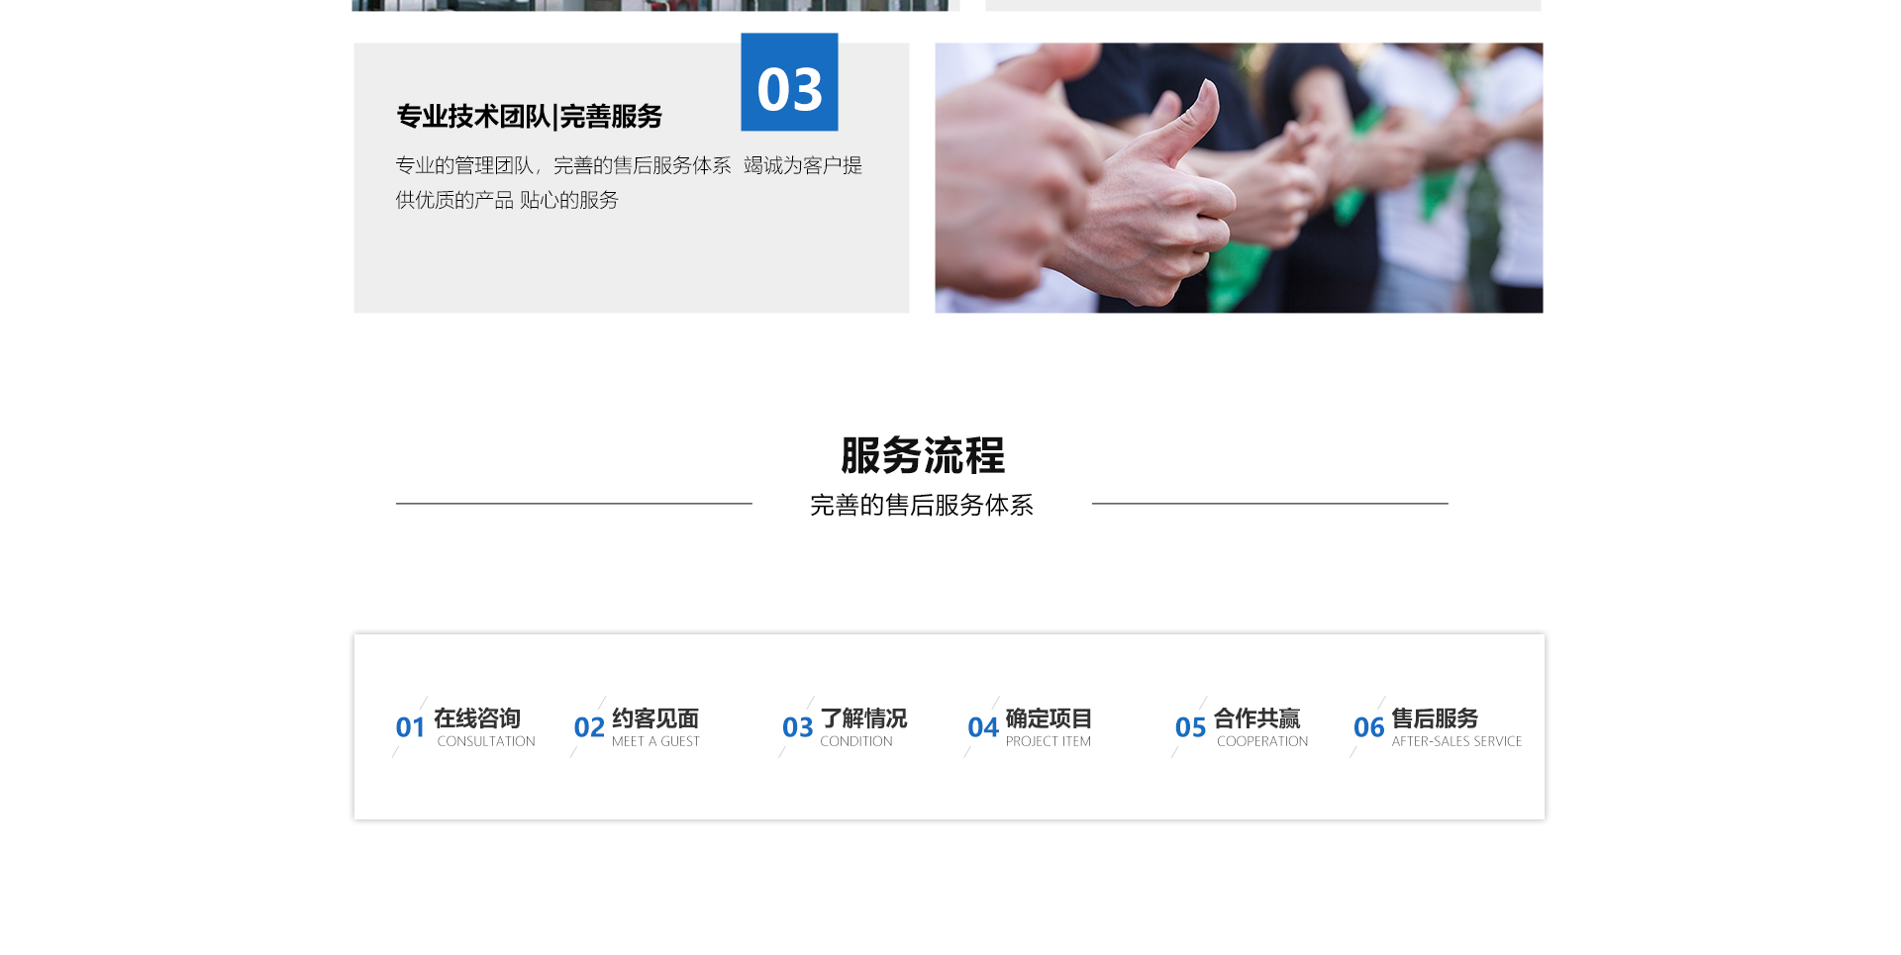The image size is (1901, 955).
Task: Select step 01 在线咨询
Action: pyautogui.click(x=464, y=727)
